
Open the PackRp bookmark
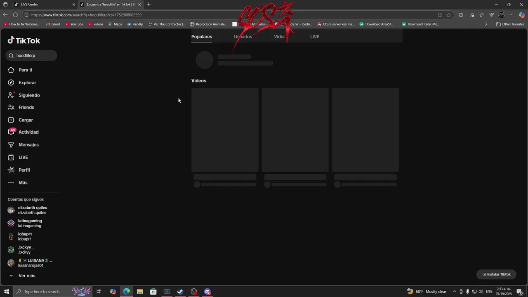pyautogui.click(x=135, y=24)
